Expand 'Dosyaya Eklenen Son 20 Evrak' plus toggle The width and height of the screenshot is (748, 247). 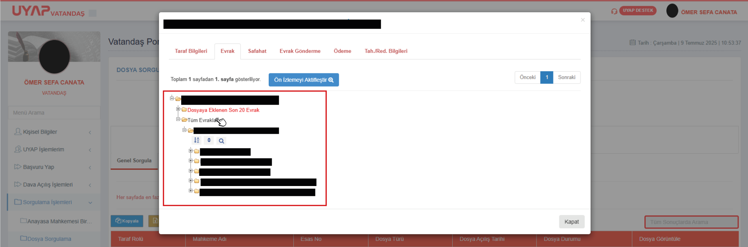coord(178,109)
